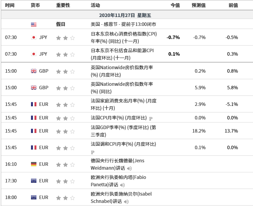
Task: Click the speaker icon after Isabel Schnabel speech
Action: 126,202
